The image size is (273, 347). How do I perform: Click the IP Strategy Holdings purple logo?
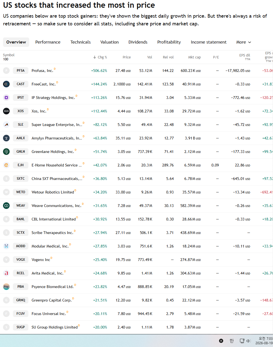[x=6, y=98]
